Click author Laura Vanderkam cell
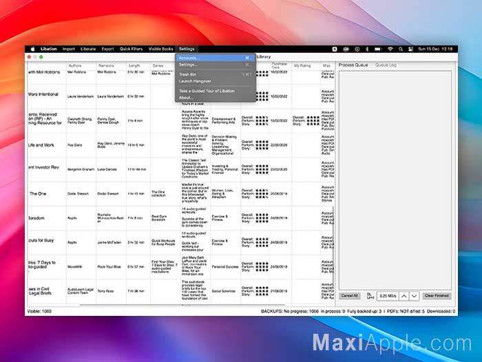Screen dimensions: 482x362 [81, 96]
